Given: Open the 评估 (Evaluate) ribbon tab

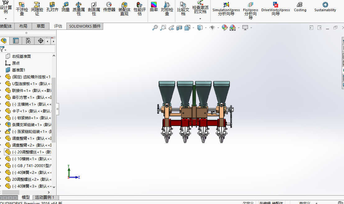Looking at the screenshot, I should 58,26.
